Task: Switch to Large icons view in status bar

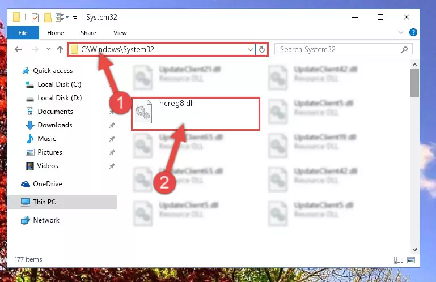Action: pyautogui.click(x=411, y=260)
